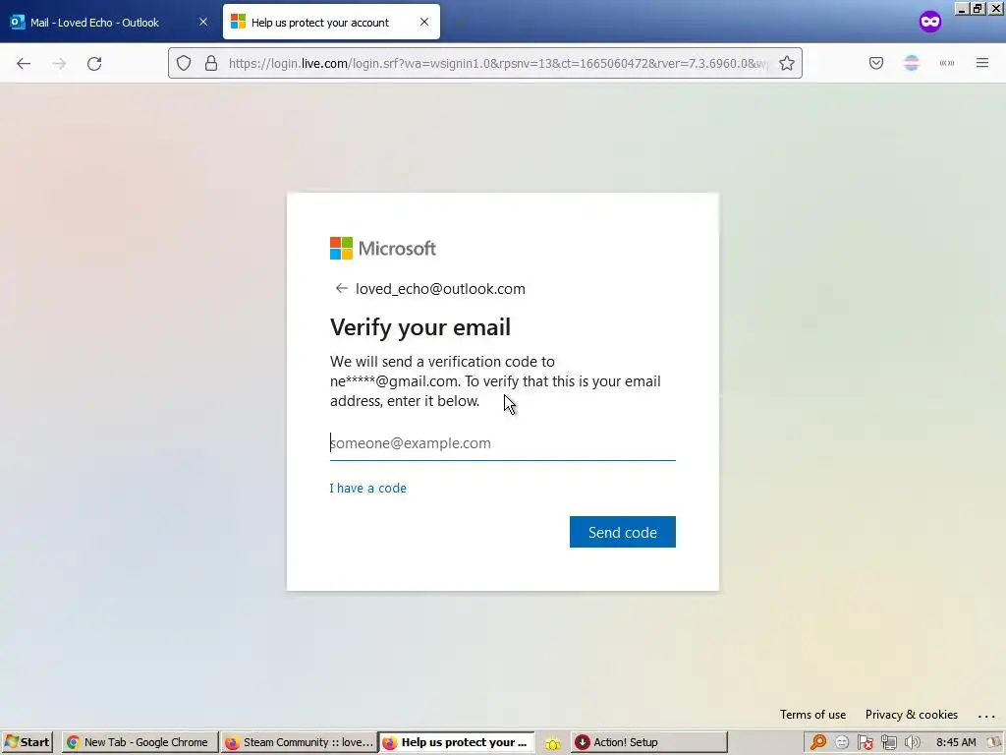Open the Firefox hamburger menu

point(982,63)
